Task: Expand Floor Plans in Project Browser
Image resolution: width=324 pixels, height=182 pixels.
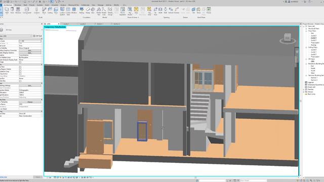Action: point(306,31)
